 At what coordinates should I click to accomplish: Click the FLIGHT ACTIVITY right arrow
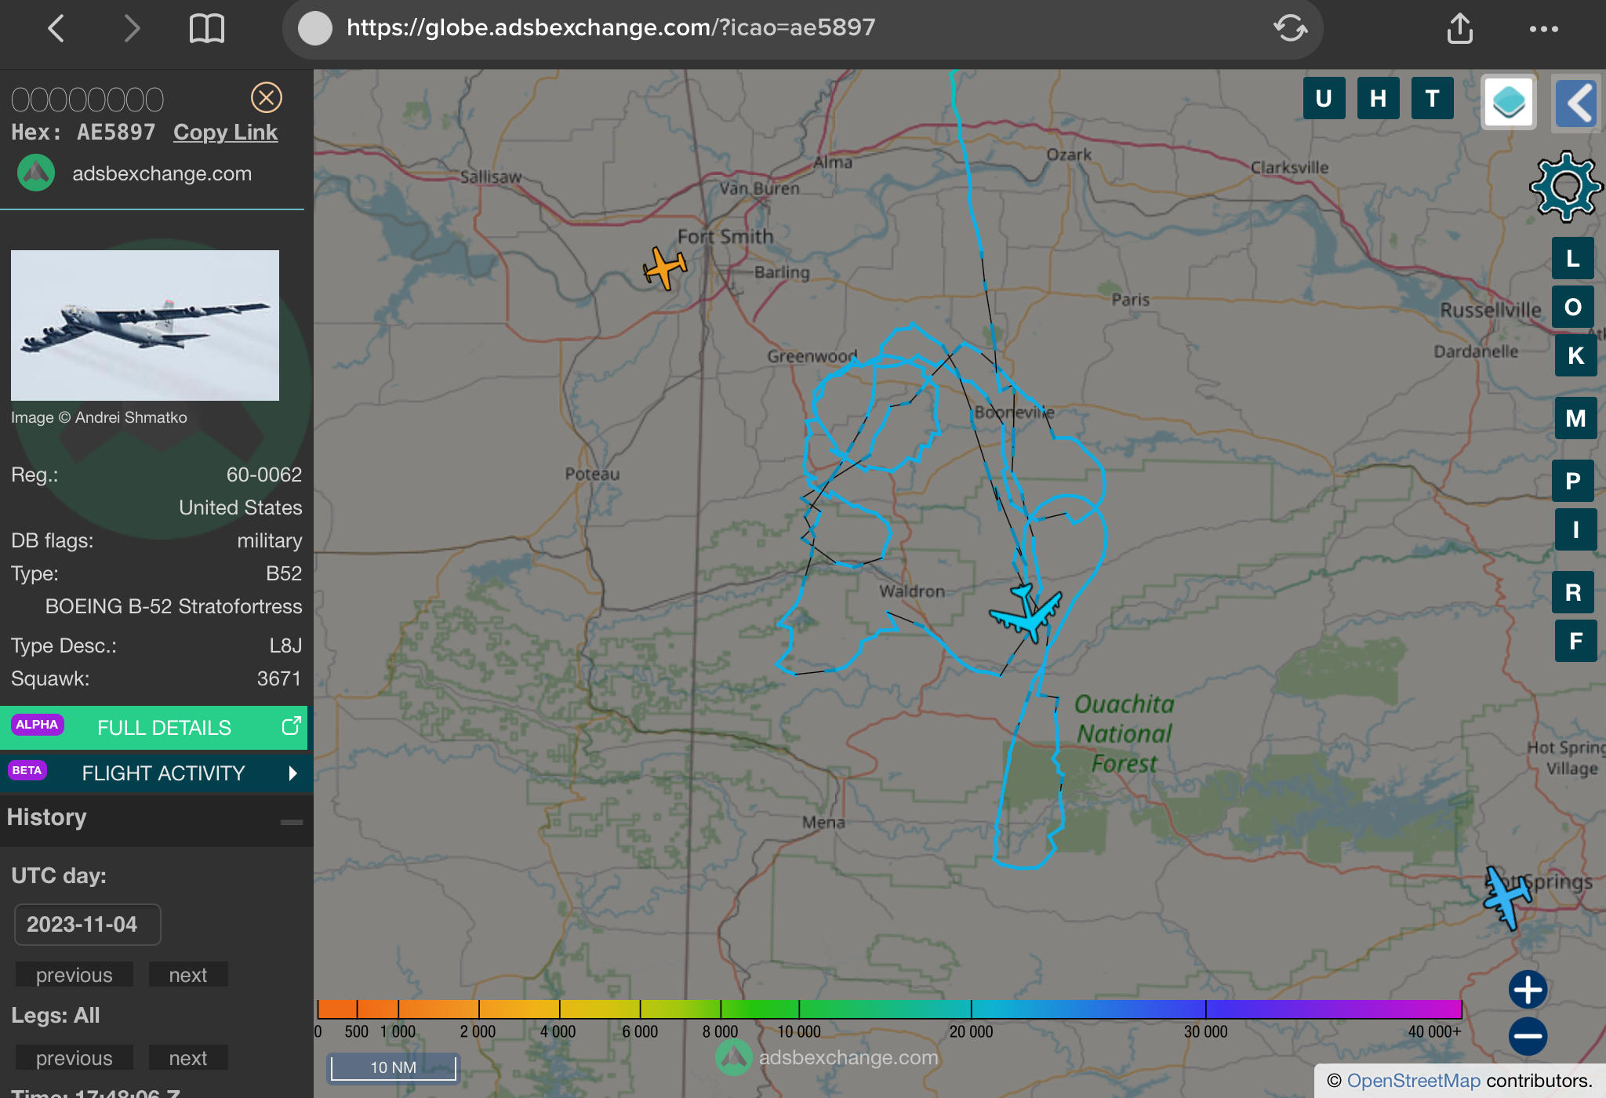pyautogui.click(x=292, y=773)
